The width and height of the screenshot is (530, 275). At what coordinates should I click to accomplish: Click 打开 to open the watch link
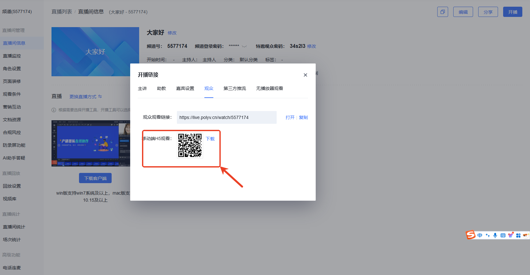290,117
